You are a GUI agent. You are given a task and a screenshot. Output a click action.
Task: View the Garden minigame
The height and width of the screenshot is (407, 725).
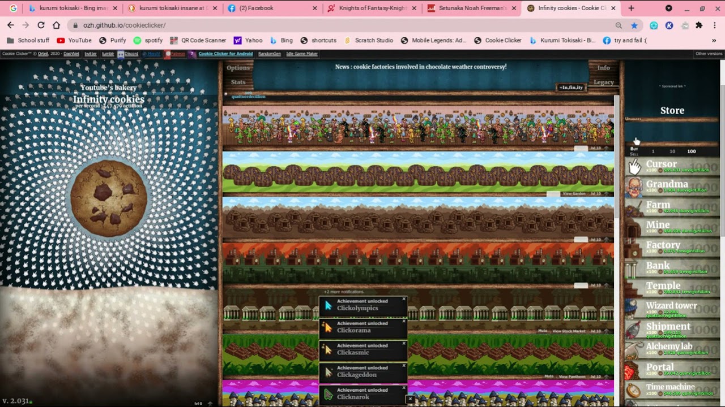tap(574, 193)
